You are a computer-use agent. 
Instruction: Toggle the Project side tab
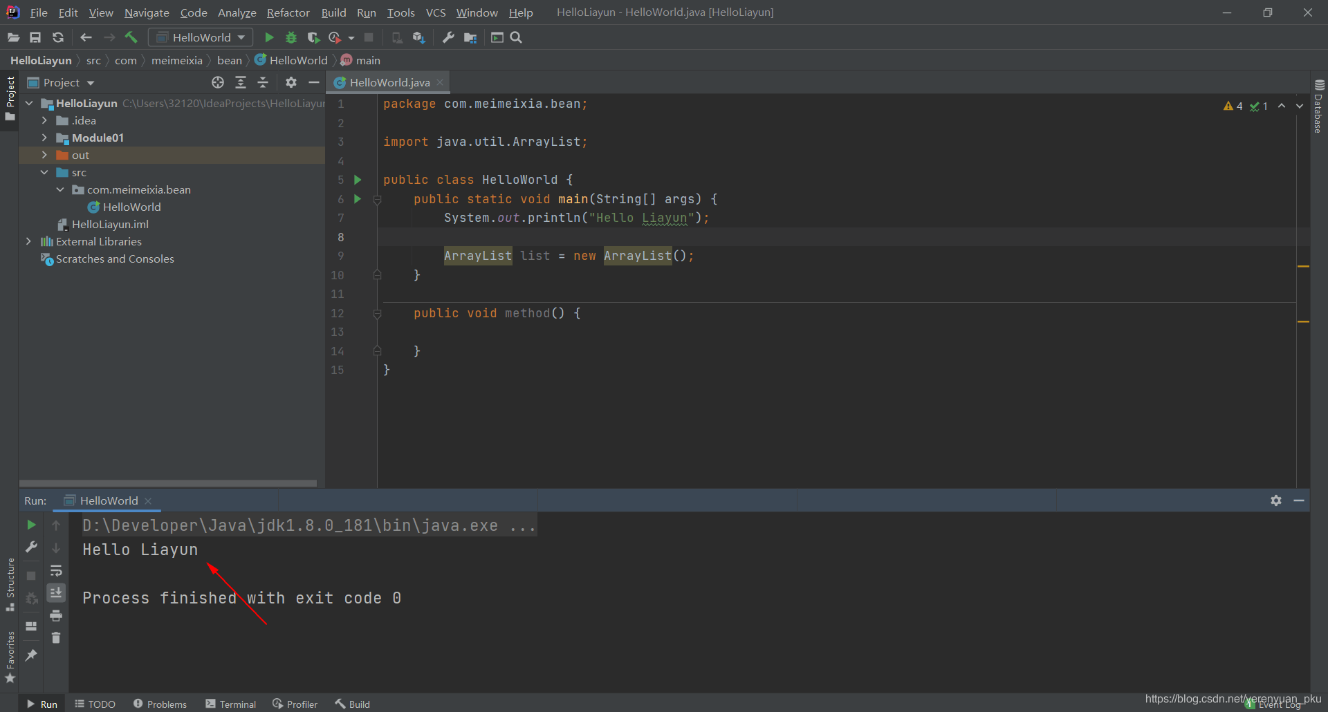[10, 99]
